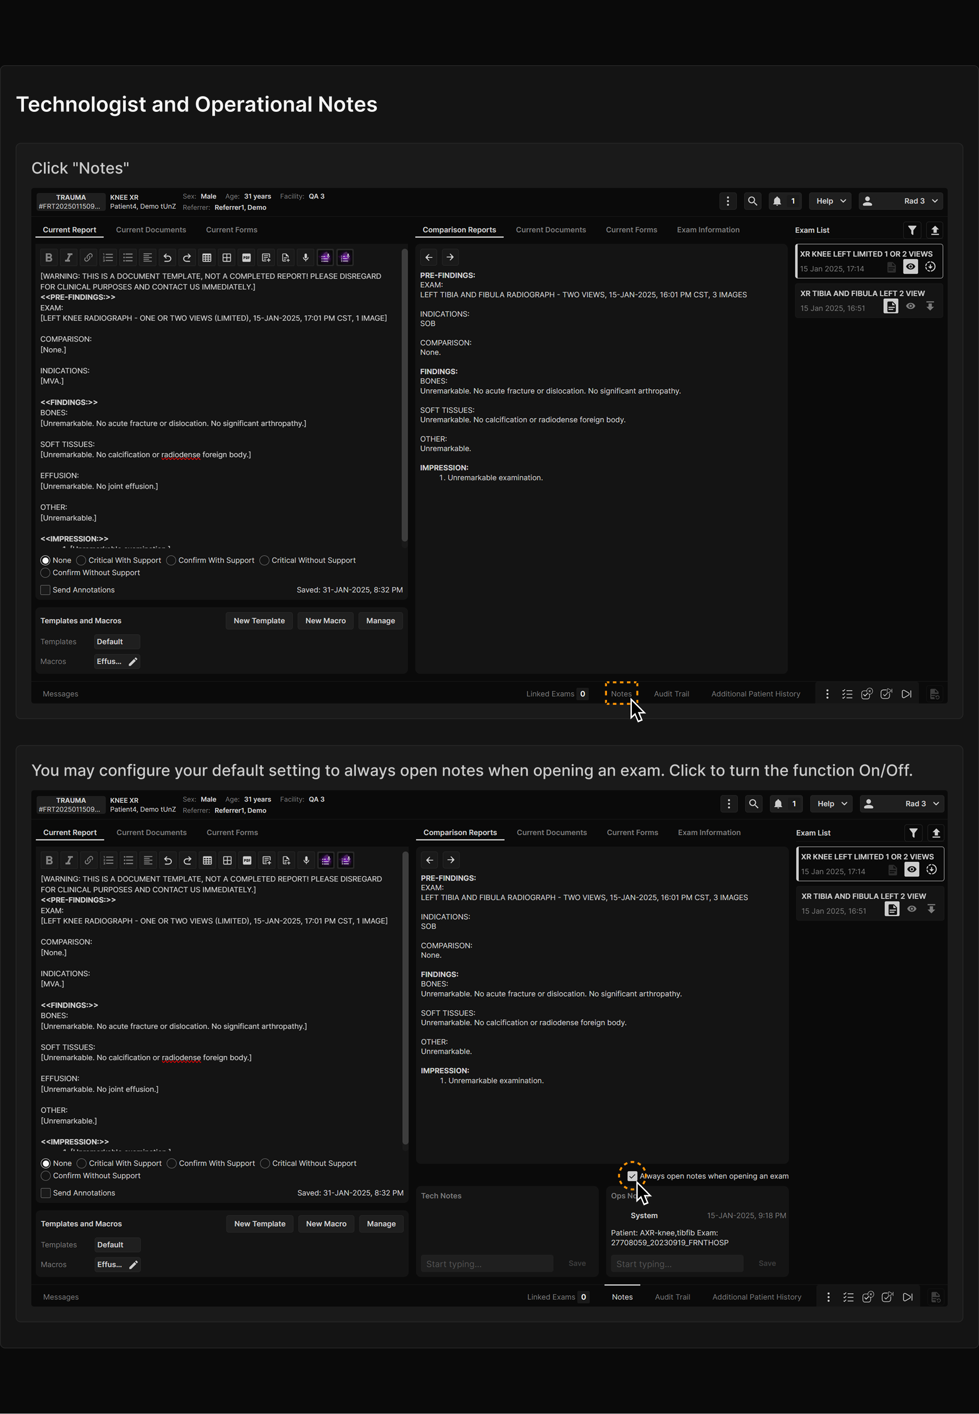Open the search tool in the top screenshot header

tap(753, 201)
